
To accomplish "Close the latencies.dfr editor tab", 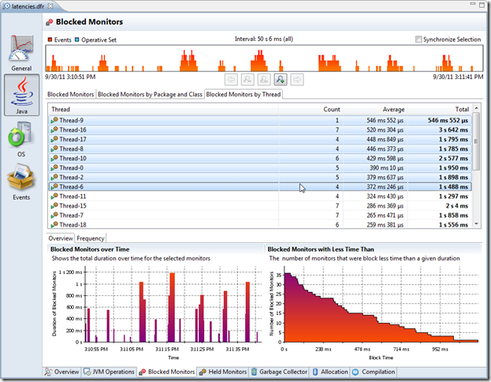I will point(50,6).
